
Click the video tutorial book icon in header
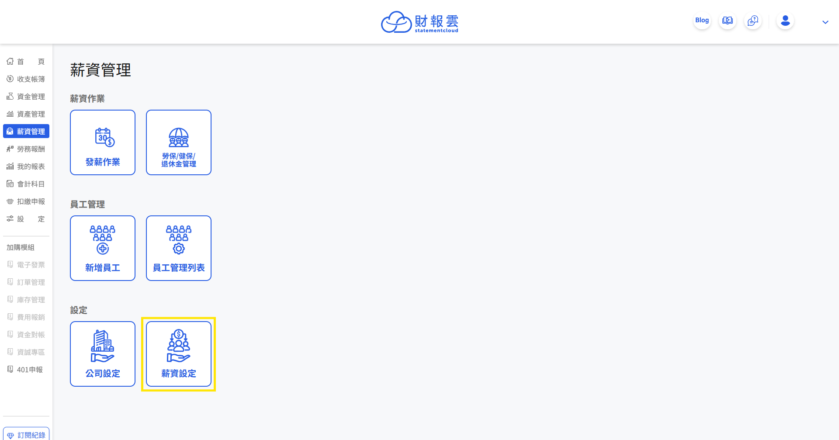(x=728, y=21)
